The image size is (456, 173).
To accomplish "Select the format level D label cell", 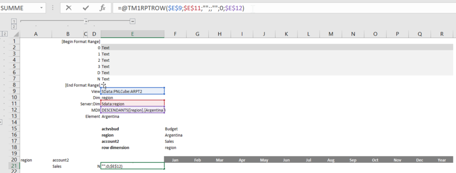I will pyautogui.click(x=94, y=73).
